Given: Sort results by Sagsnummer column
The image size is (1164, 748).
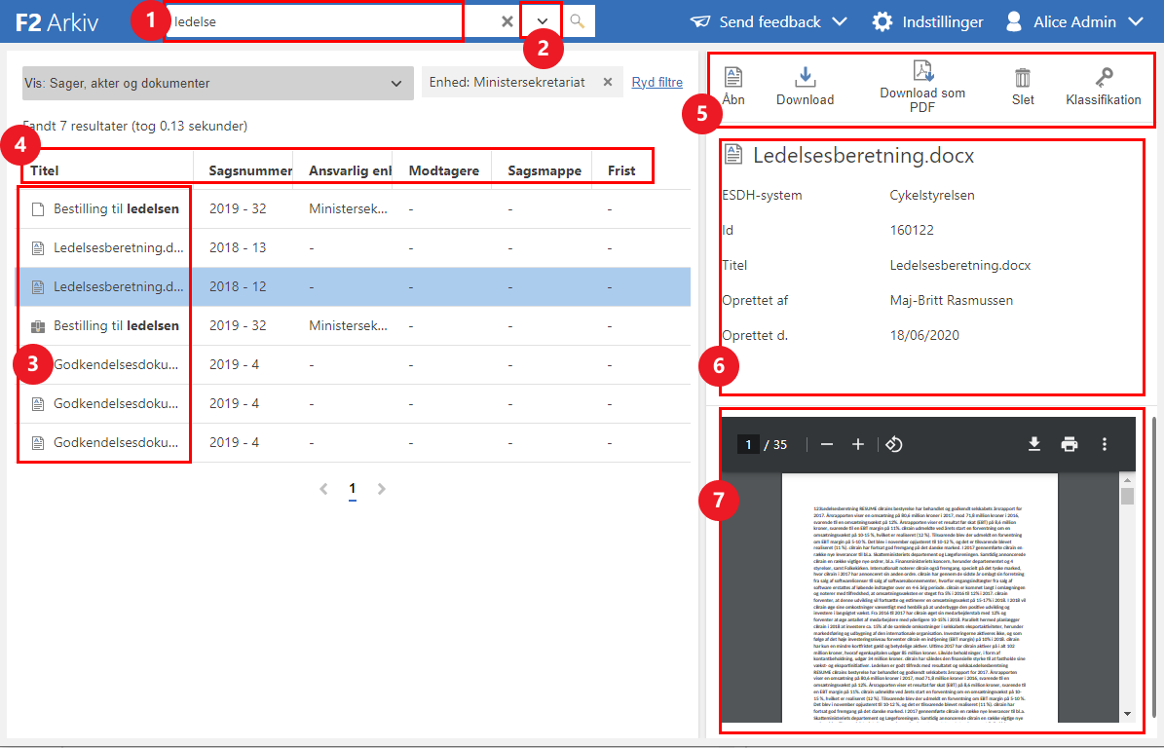Looking at the screenshot, I should (x=250, y=170).
